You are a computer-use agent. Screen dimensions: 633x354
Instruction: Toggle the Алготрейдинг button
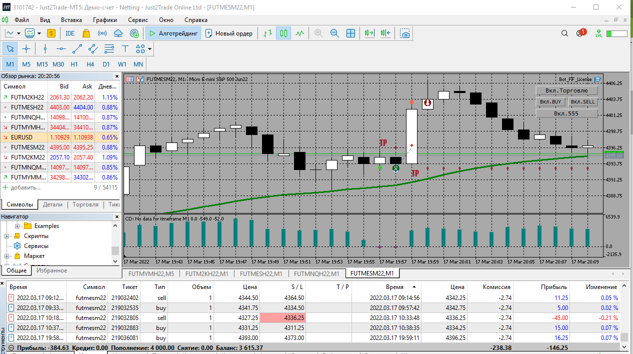[x=173, y=33]
